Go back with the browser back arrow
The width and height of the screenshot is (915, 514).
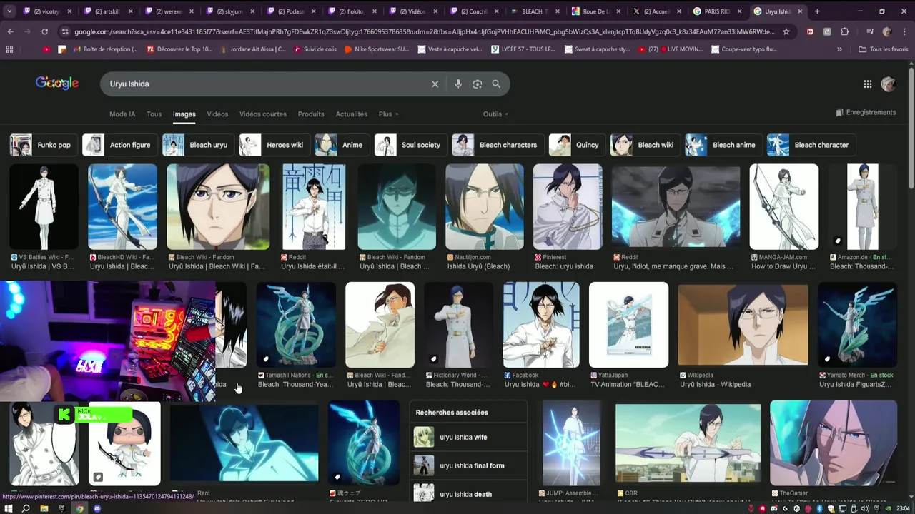click(x=10, y=31)
